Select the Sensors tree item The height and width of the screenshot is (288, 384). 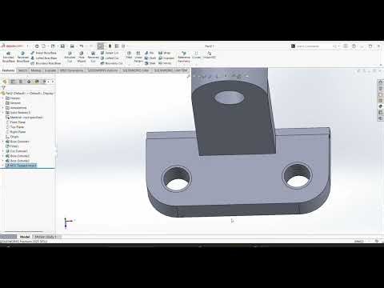13,103
